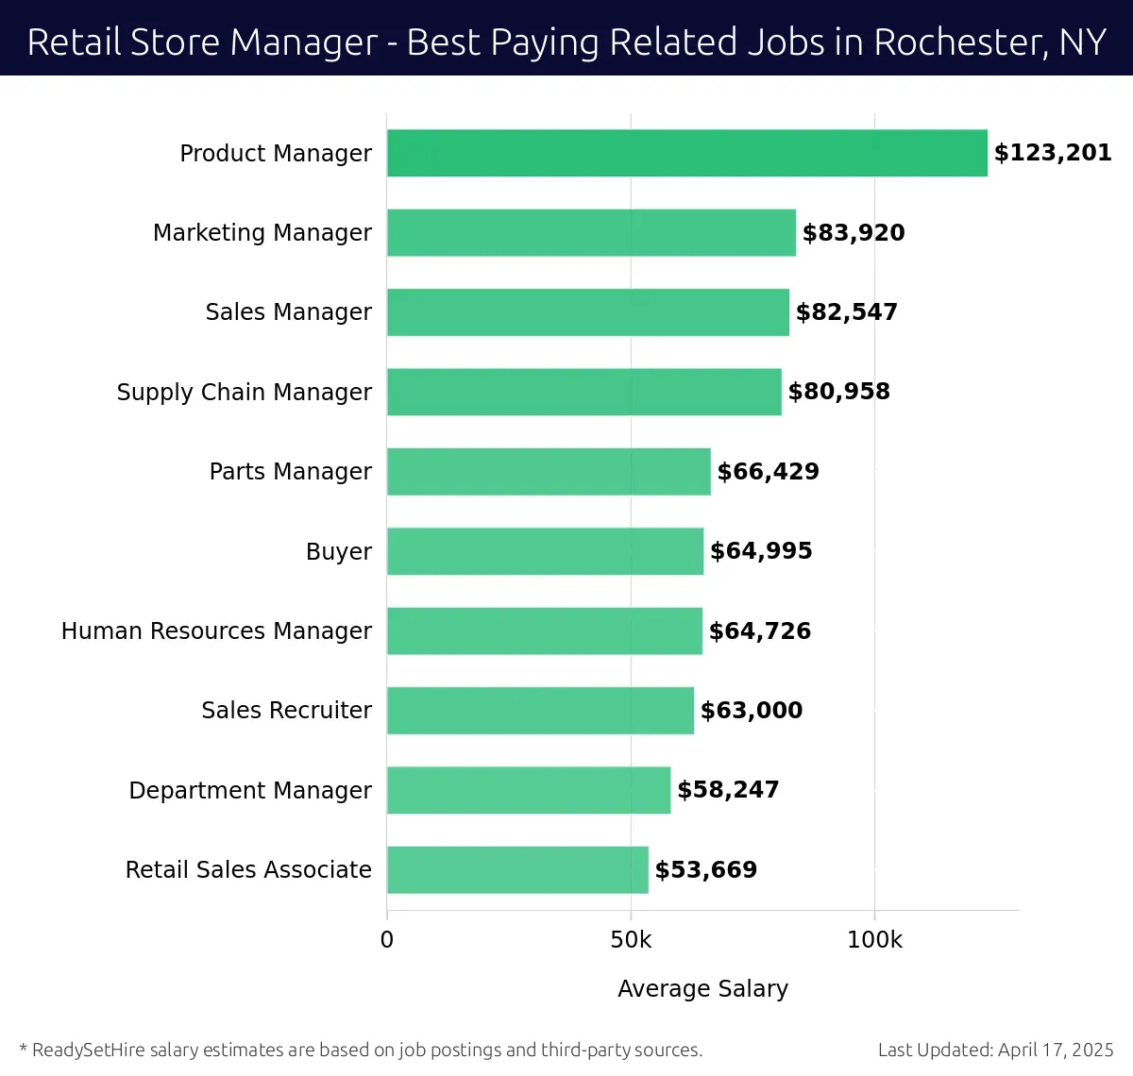
Task: Click the $80,958 value
Action: pyautogui.click(x=839, y=392)
